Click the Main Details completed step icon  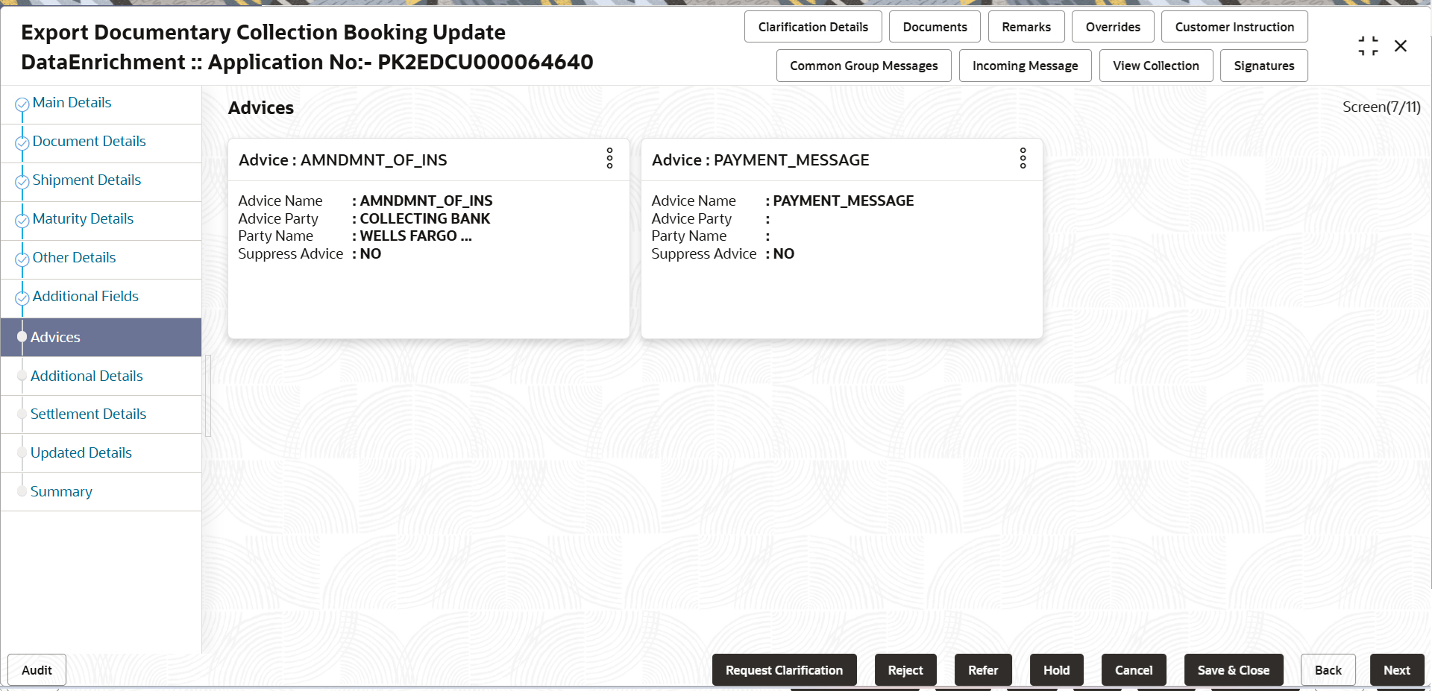coord(22,104)
